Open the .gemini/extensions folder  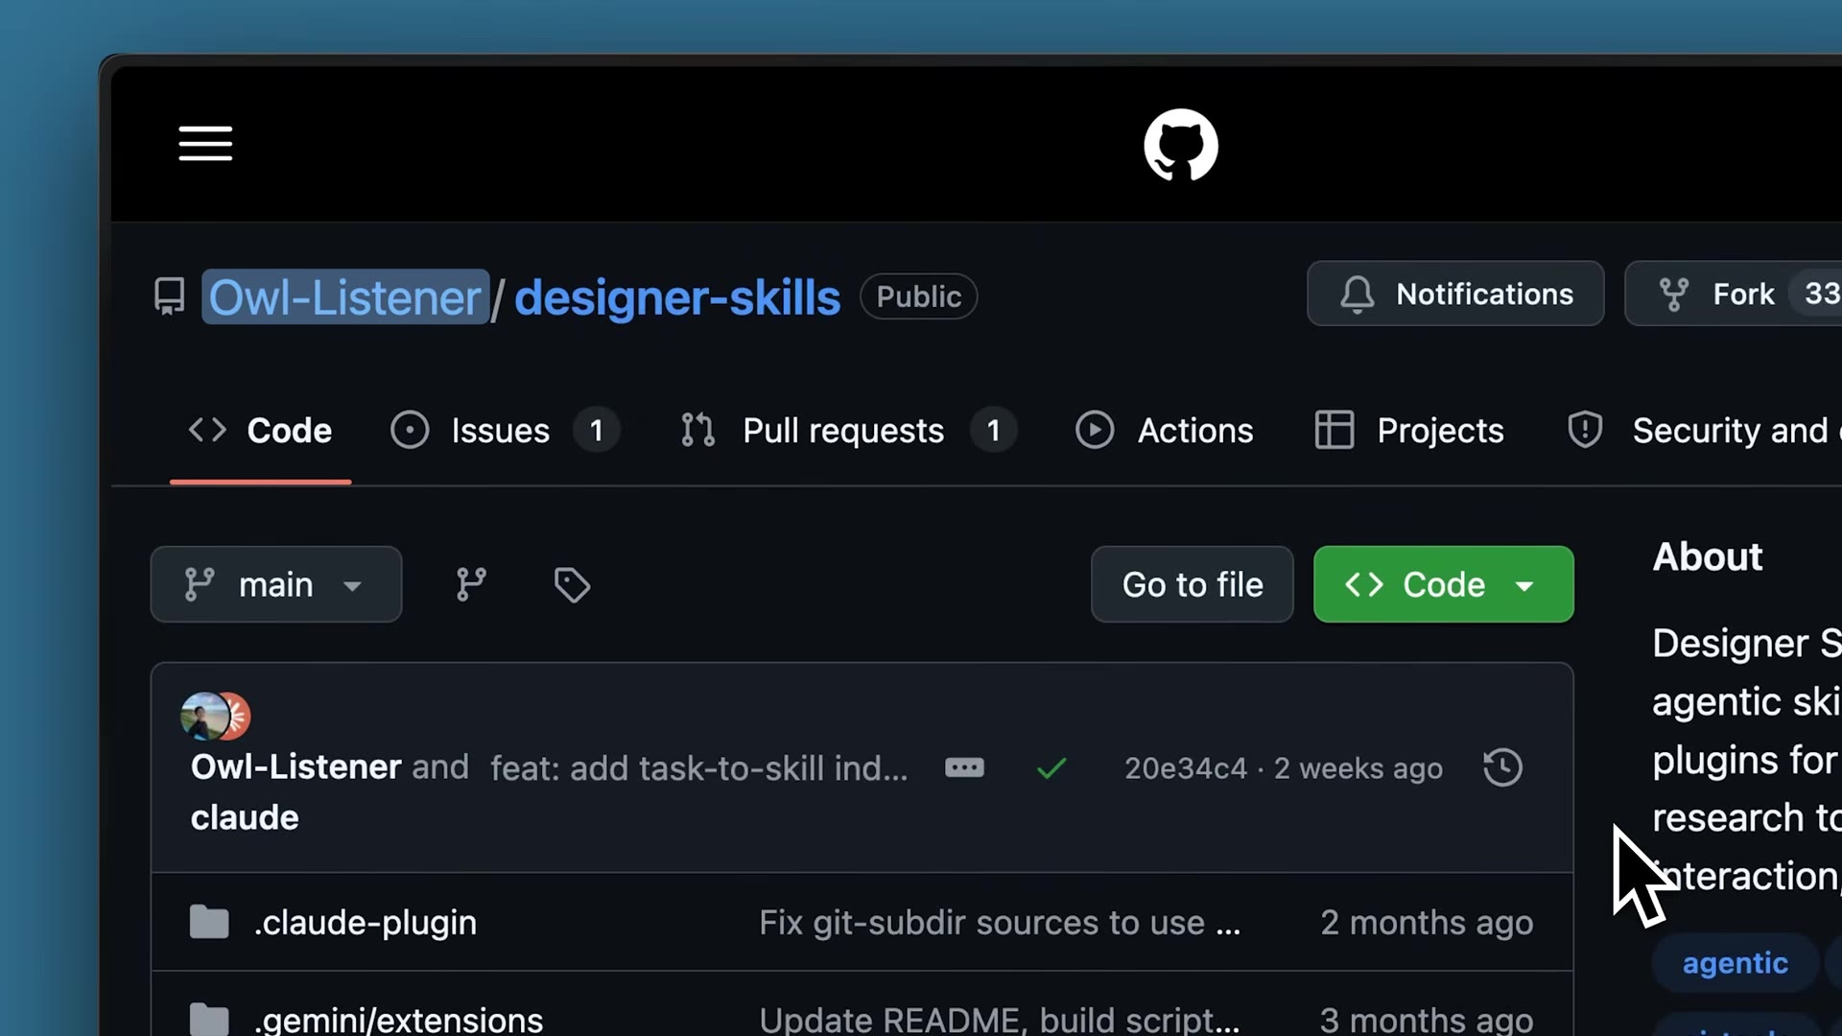398,1019
